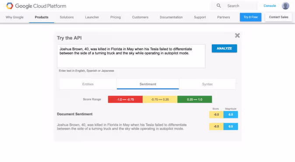The image size is (295, 162).
Task: Click the green 0.25 — 1.0 range swatch
Action: pos(194,99)
